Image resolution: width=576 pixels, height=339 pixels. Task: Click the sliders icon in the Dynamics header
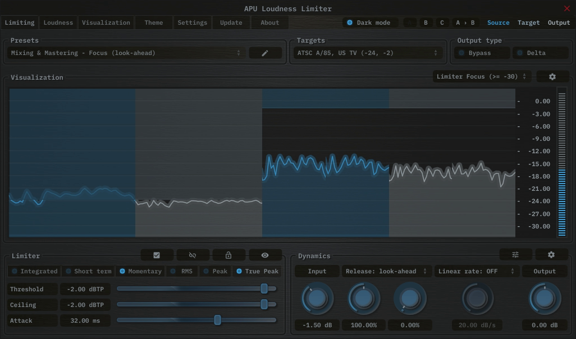point(515,254)
